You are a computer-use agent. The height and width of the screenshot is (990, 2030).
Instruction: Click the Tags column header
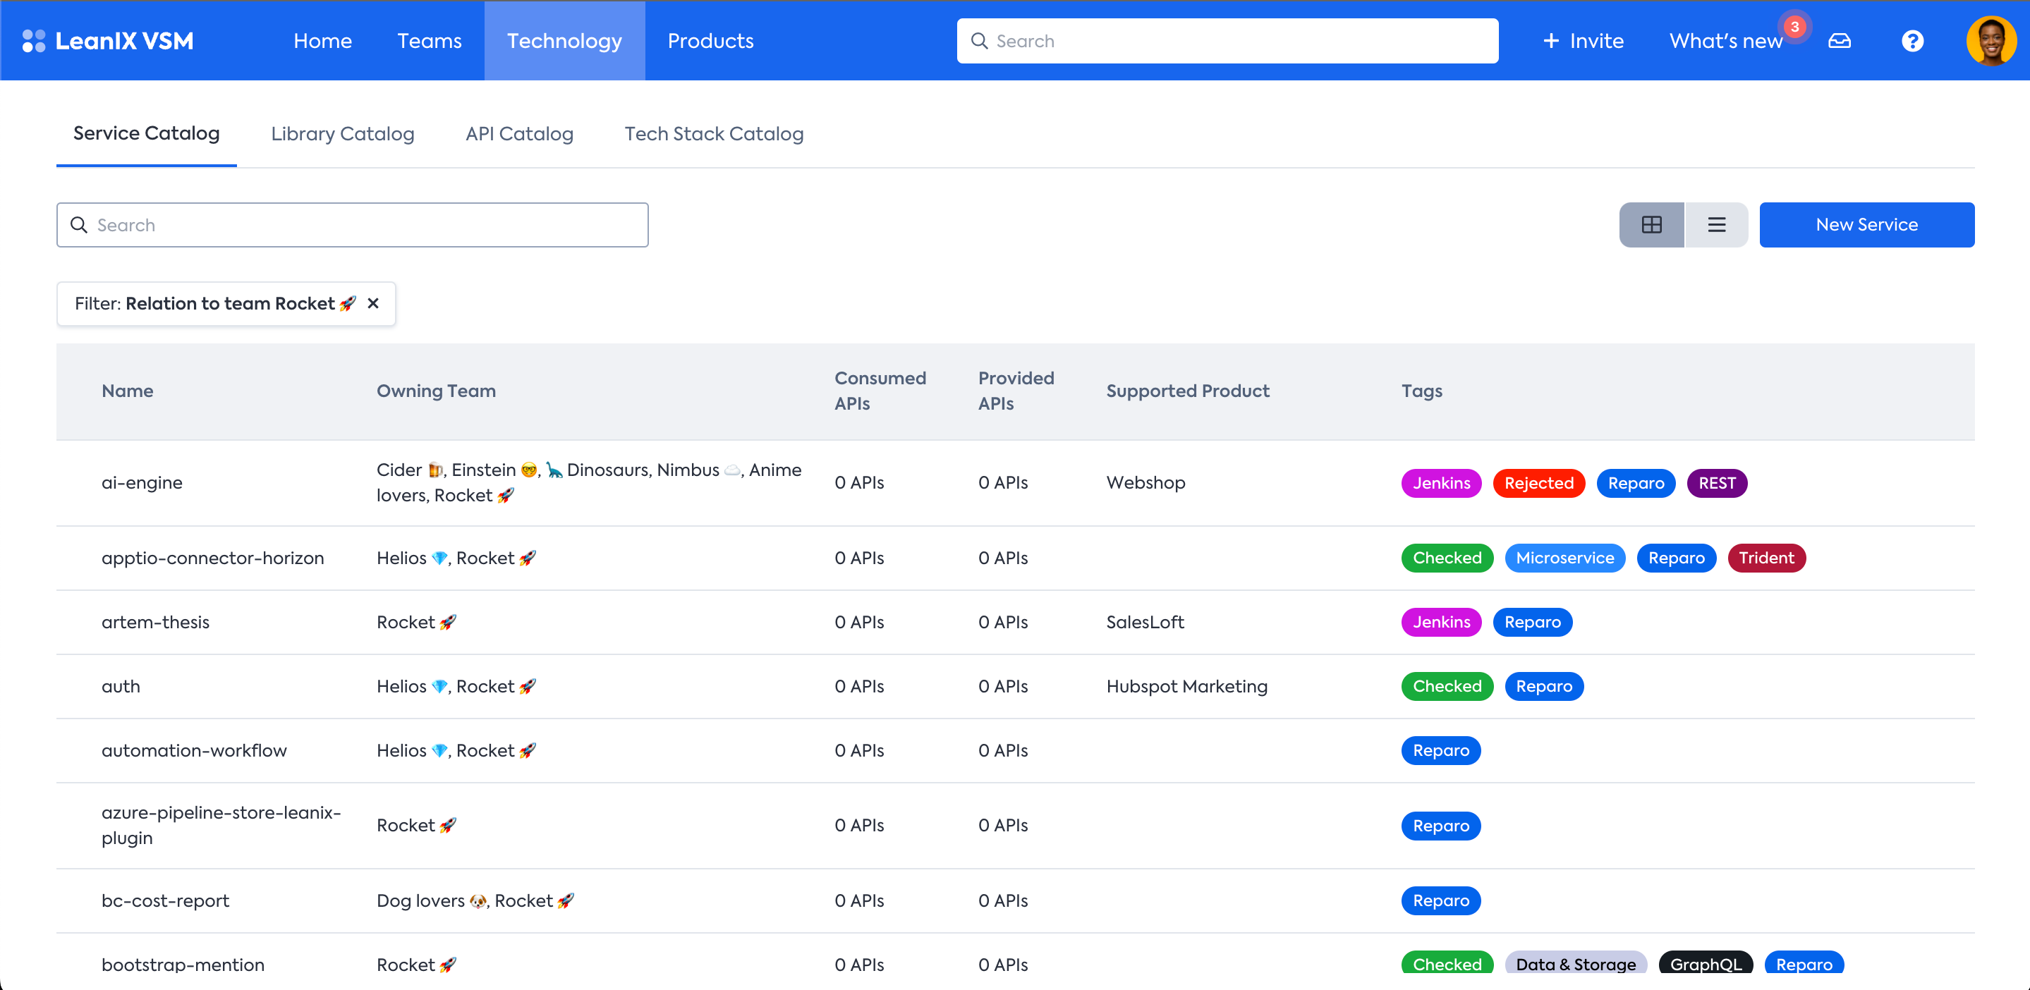click(1421, 391)
